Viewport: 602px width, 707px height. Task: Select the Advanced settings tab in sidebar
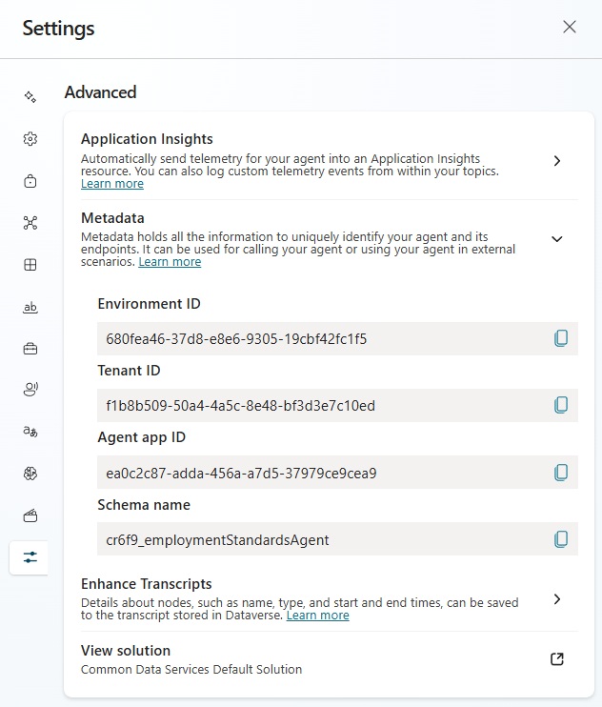coord(30,557)
